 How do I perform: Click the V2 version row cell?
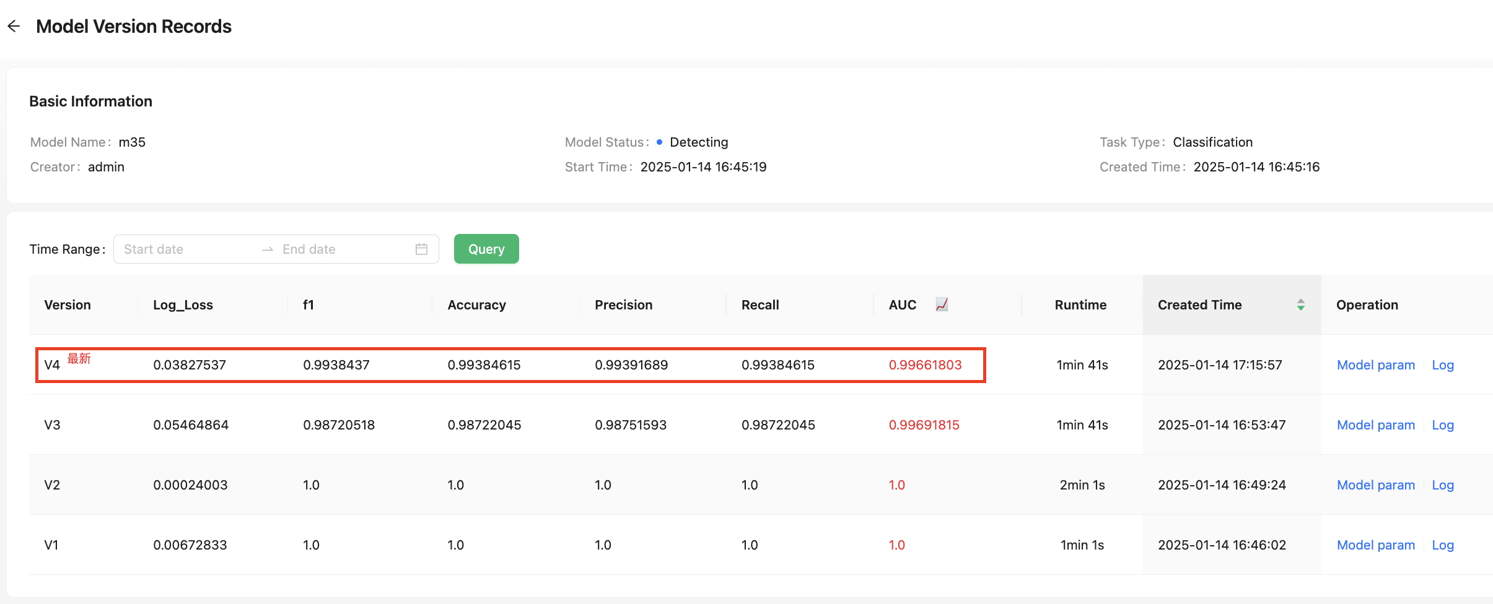point(52,485)
